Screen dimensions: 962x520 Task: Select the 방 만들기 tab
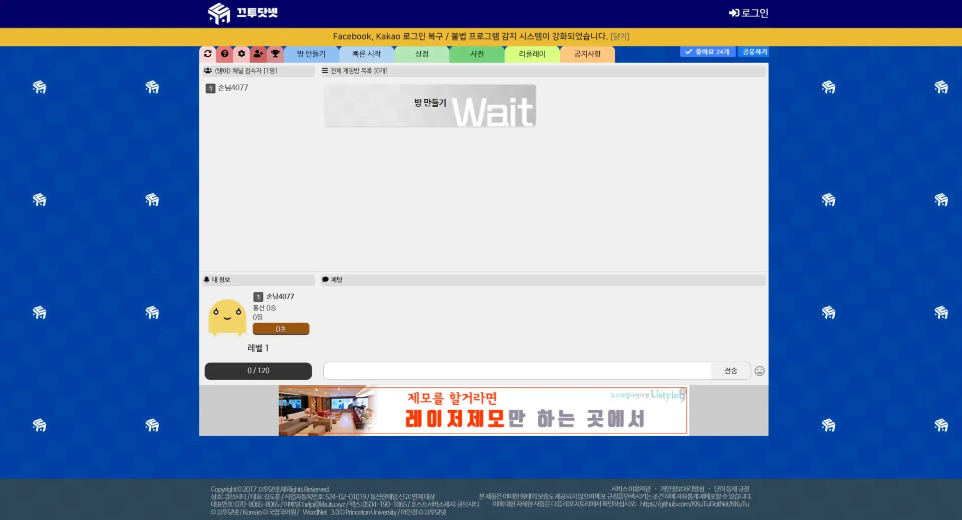[x=311, y=54]
